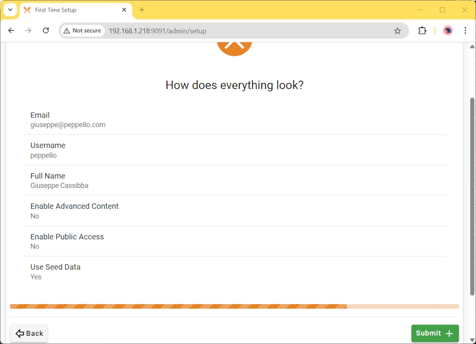The height and width of the screenshot is (344, 476).
Task: Click the How does everything look heading
Action: (x=235, y=85)
